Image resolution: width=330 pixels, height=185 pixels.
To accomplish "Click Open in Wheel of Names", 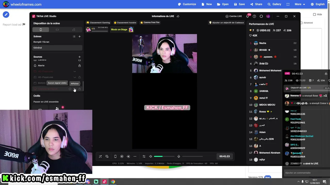I will (223, 4).
